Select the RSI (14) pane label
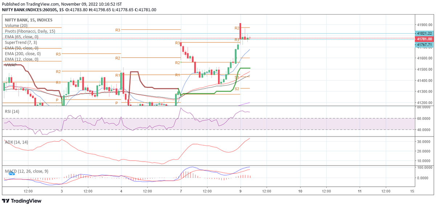 [12, 111]
